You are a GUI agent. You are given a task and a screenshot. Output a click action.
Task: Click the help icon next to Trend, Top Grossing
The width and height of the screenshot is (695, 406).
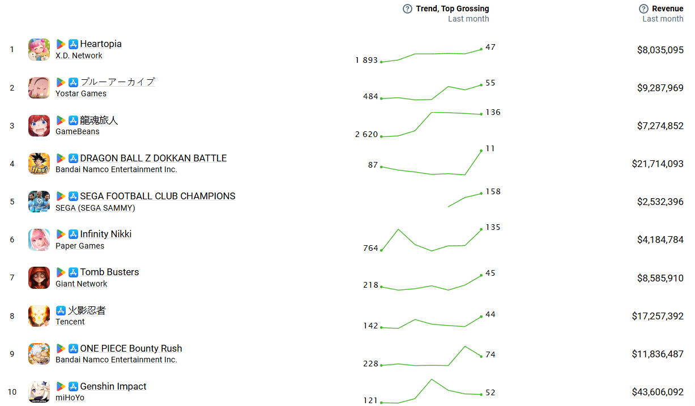[x=407, y=8]
